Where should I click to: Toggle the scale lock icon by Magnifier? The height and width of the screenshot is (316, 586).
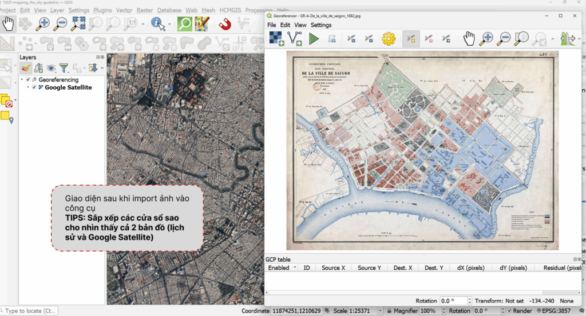tap(389, 311)
